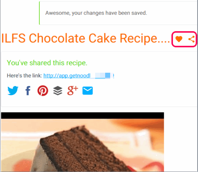Share the recipe on Google Plus
The width and height of the screenshot is (198, 172).
(x=72, y=90)
